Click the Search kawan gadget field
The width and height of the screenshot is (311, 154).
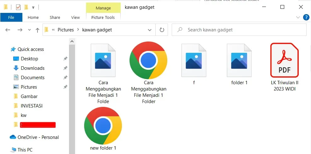pos(239,30)
